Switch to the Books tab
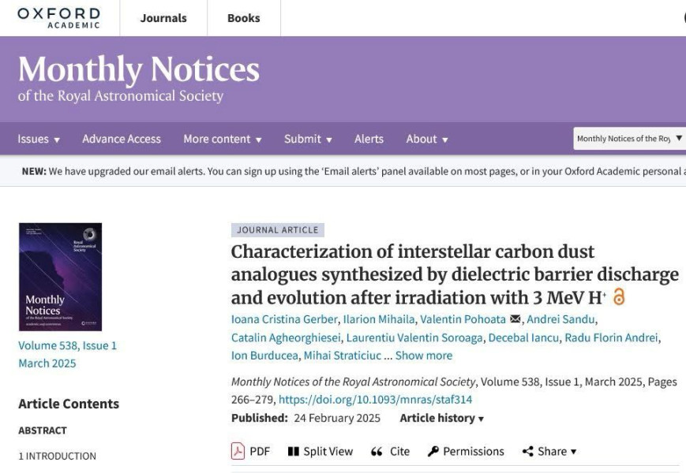Viewport: 686px width, 473px height. [x=244, y=18]
